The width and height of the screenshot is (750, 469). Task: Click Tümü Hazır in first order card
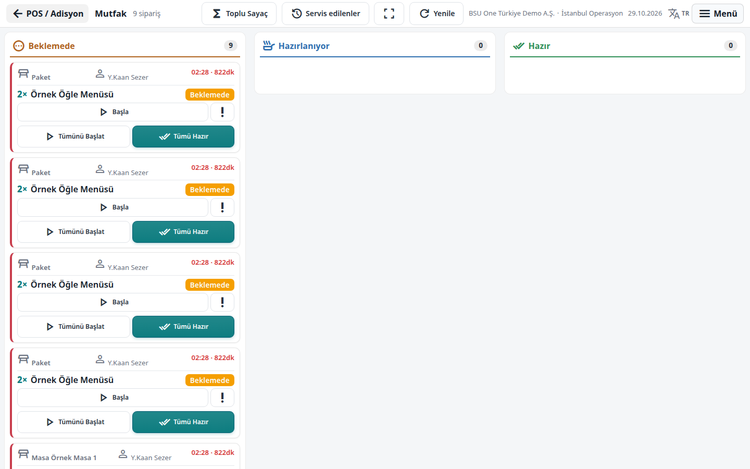coord(183,137)
